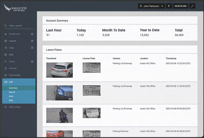The height and width of the screenshot is (138, 204).
Task: Click the fullscreen expand arrows icon
Action: [192, 6]
